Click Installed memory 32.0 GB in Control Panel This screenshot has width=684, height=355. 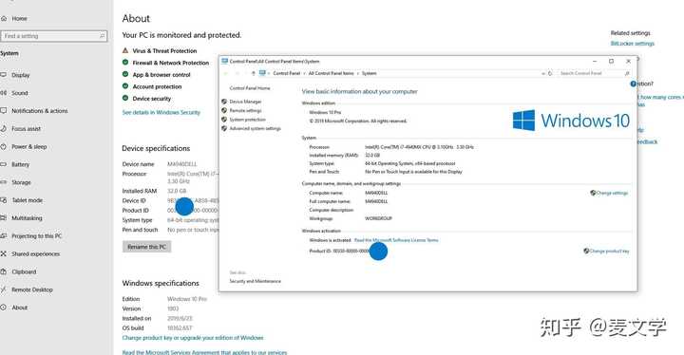click(372, 155)
